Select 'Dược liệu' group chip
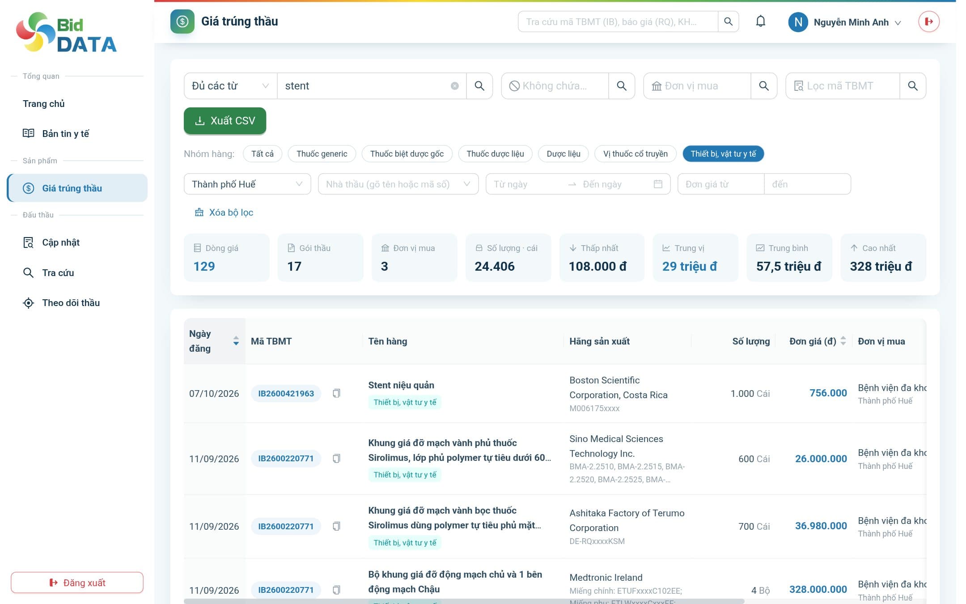The height and width of the screenshot is (604, 966). click(x=563, y=154)
